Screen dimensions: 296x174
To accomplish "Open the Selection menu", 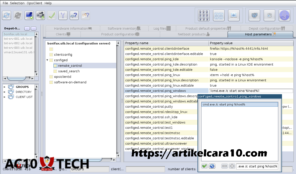I will click(17, 3).
